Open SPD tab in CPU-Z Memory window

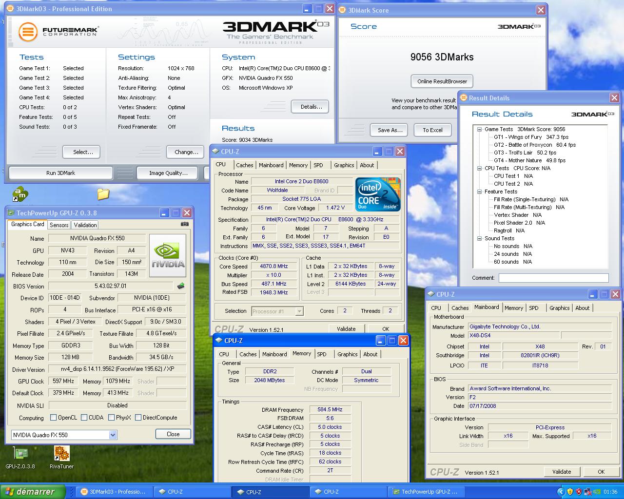322,354
